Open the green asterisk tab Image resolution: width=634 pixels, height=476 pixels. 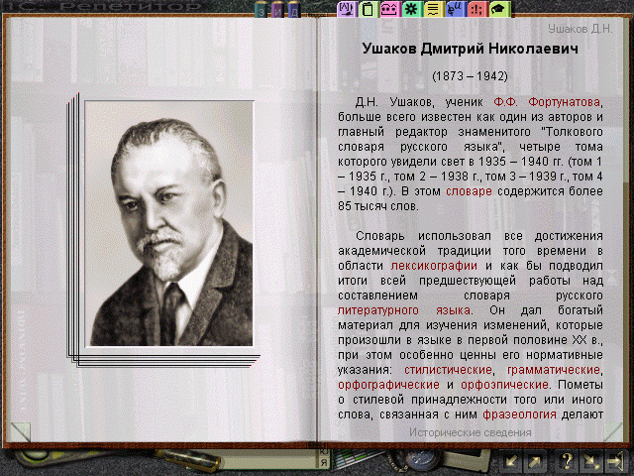411,9
